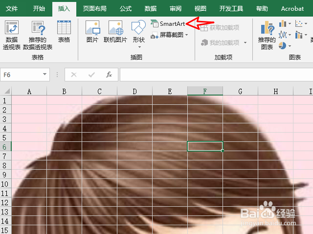Switch to the Home (开始) tab
Image resolution: width=313 pixels, height=234 pixels.
tap(39, 9)
